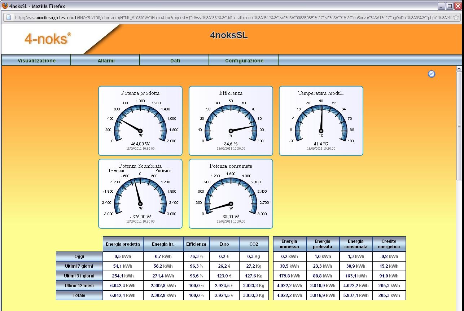Screen dimensions: 464x311
Task: Click the 127,6 Kg cell
Action: 254,276
